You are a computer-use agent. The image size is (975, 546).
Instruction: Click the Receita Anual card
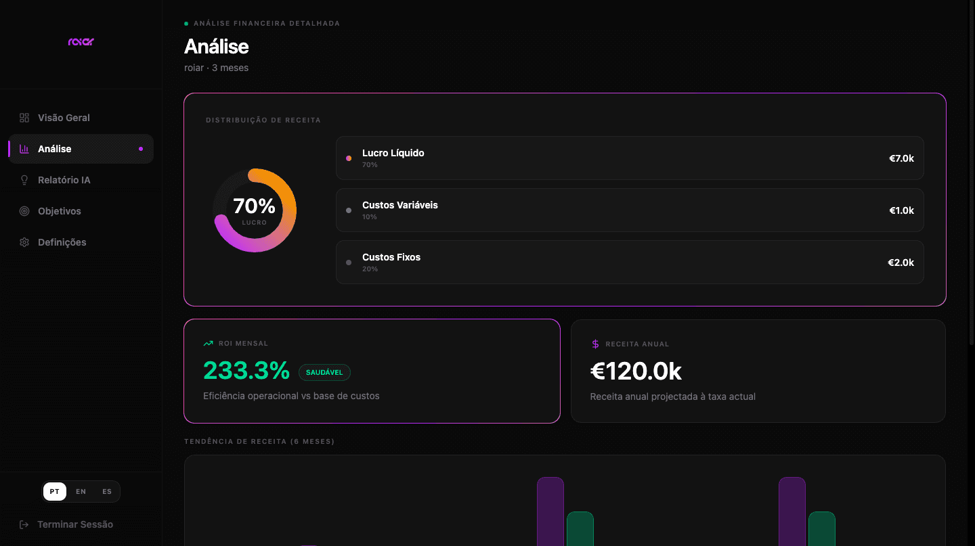tap(758, 371)
